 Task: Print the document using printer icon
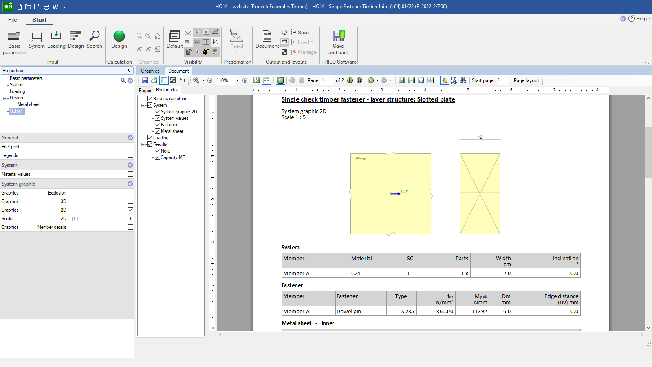point(154,80)
